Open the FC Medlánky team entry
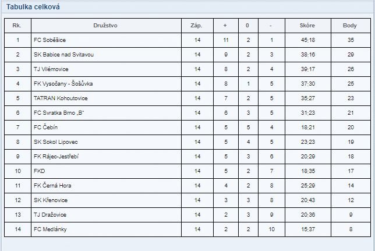 coord(50,229)
